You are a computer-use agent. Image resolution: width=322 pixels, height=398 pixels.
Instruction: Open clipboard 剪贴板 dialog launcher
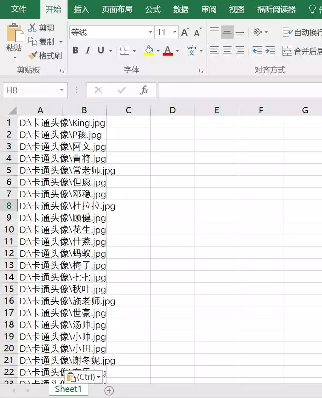tap(62, 71)
